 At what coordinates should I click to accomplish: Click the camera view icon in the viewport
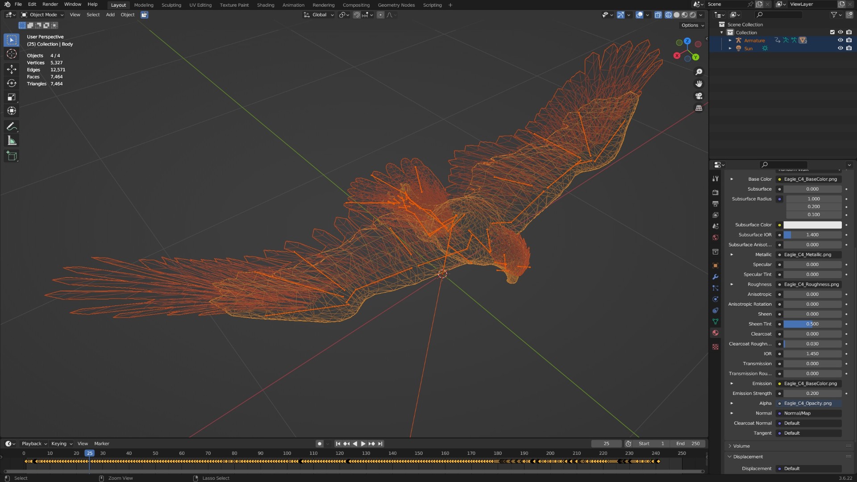tap(699, 96)
